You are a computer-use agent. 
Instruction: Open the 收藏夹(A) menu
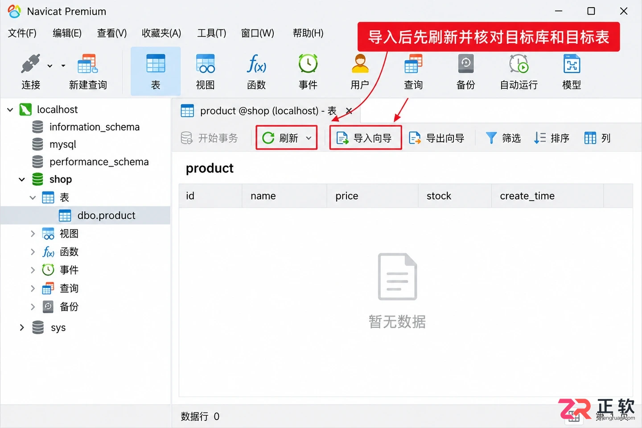[x=161, y=33]
